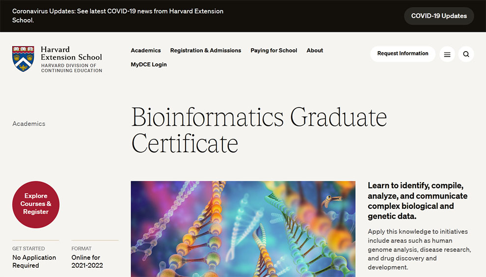Click the 'No Application Required' text
The image size is (486, 277).
tap(34, 261)
